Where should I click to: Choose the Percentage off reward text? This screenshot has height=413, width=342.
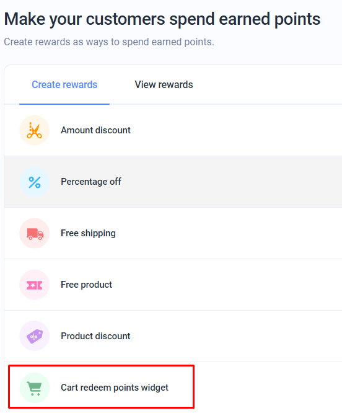(x=91, y=182)
